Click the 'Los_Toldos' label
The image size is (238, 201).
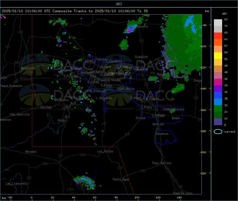coord(105,151)
